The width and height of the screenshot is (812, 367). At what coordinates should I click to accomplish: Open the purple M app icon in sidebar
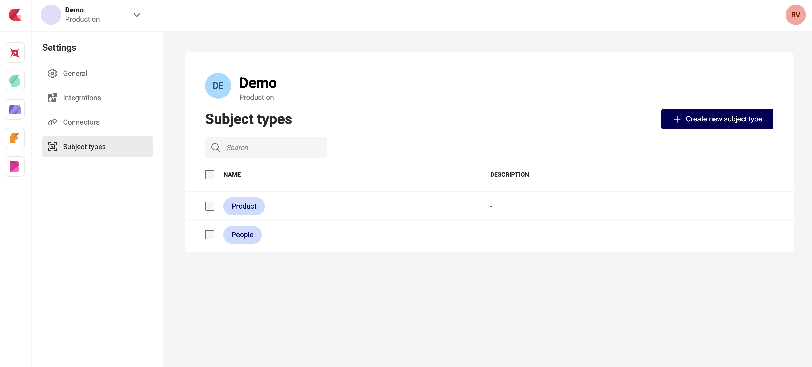(x=15, y=109)
